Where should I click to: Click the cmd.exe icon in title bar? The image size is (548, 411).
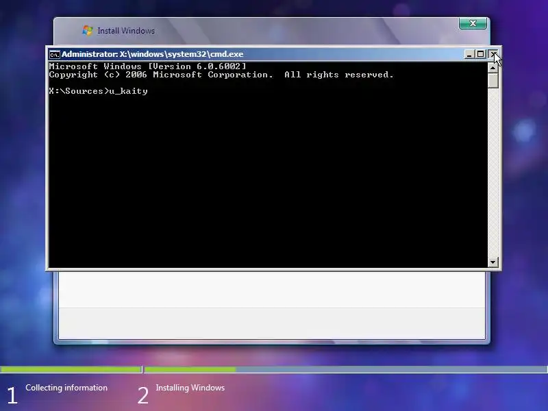tap(55, 55)
